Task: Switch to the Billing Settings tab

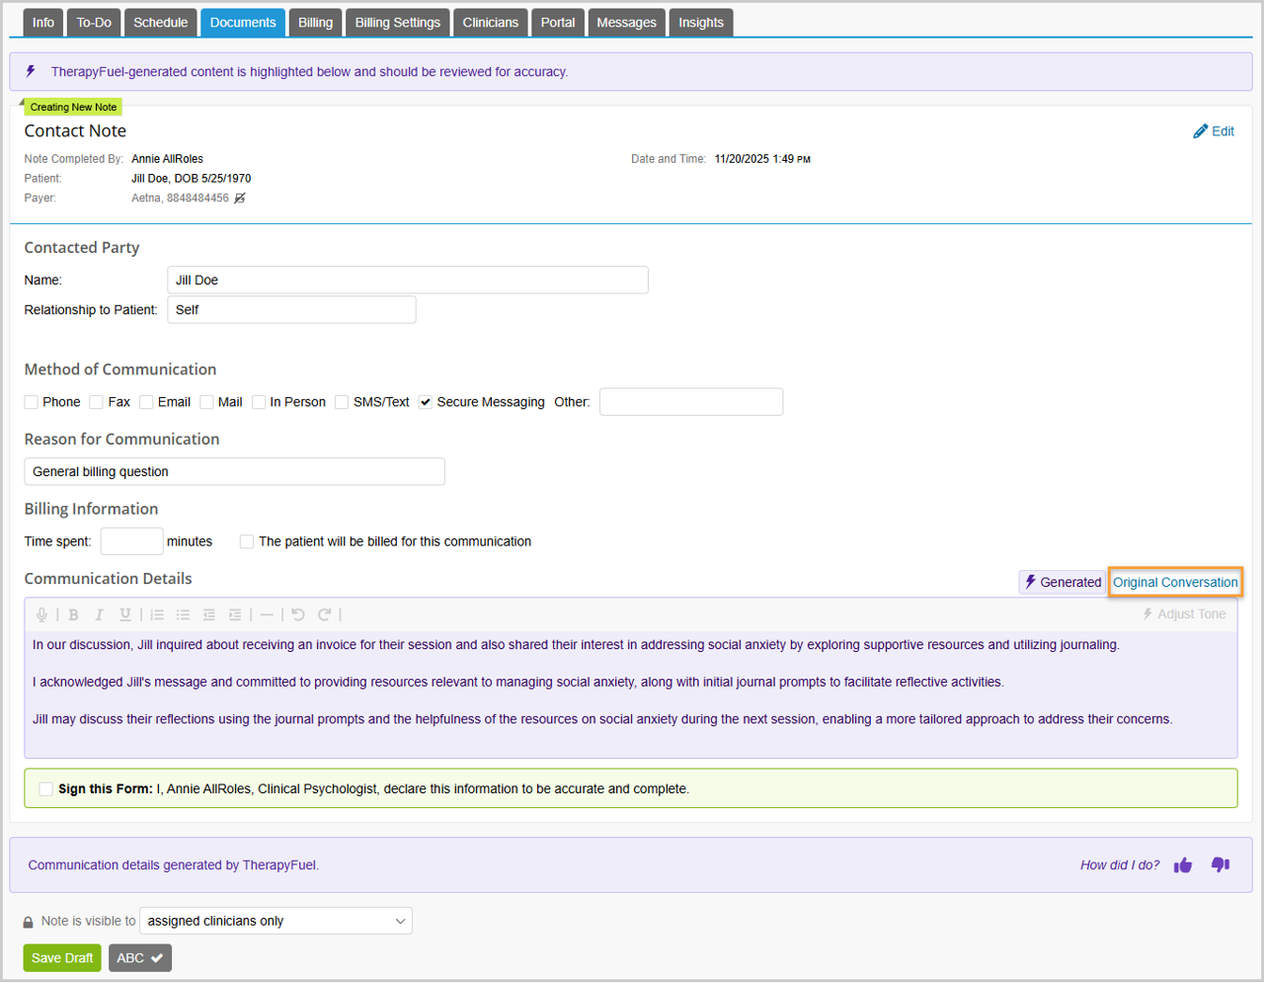Action: tap(397, 23)
